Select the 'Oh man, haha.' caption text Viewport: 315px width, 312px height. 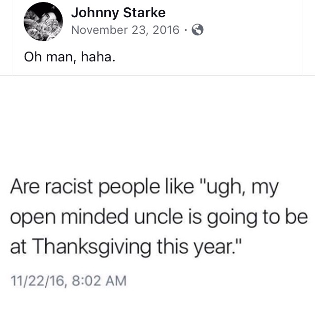coord(70,57)
